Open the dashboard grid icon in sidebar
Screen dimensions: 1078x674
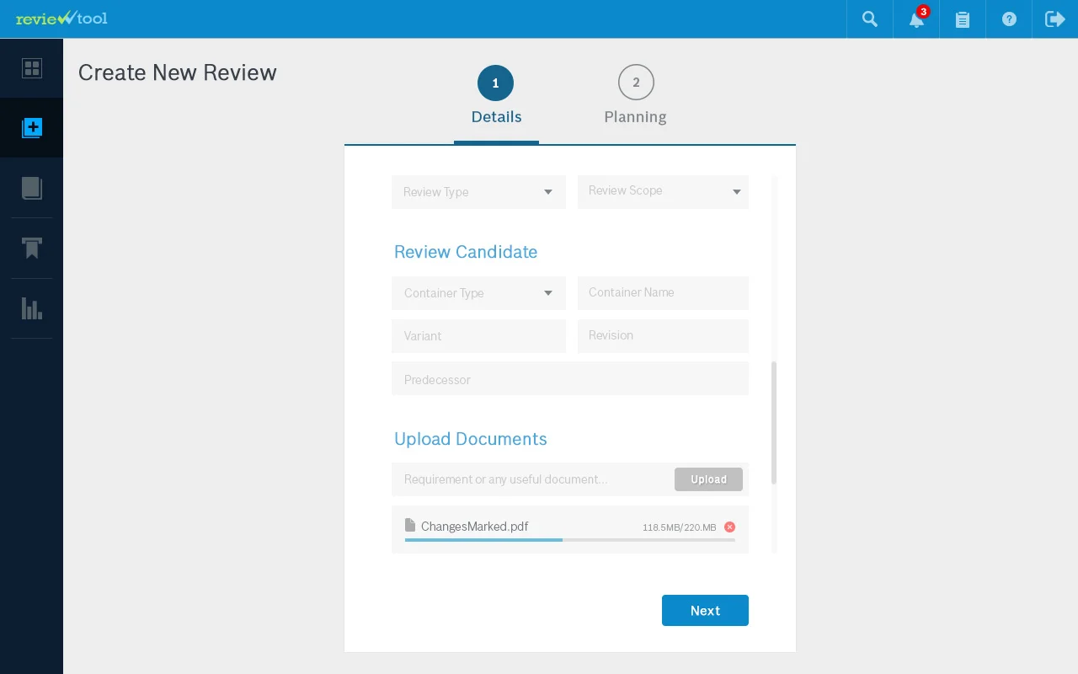click(32, 68)
